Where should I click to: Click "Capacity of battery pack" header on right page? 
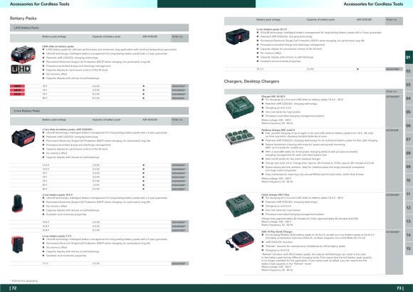point(320,19)
